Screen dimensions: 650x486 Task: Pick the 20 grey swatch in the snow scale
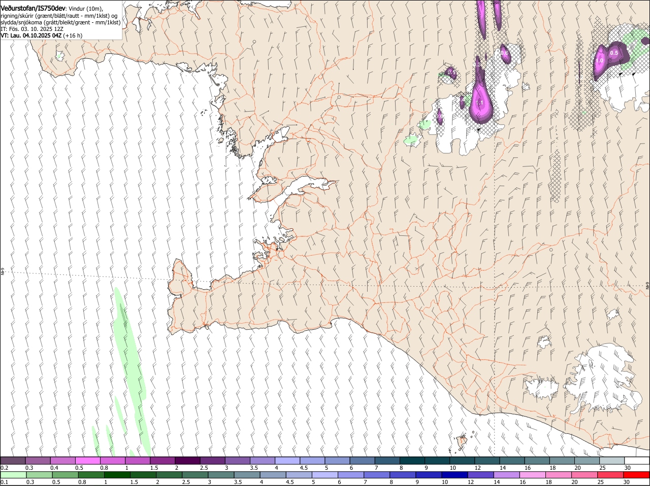click(x=587, y=461)
